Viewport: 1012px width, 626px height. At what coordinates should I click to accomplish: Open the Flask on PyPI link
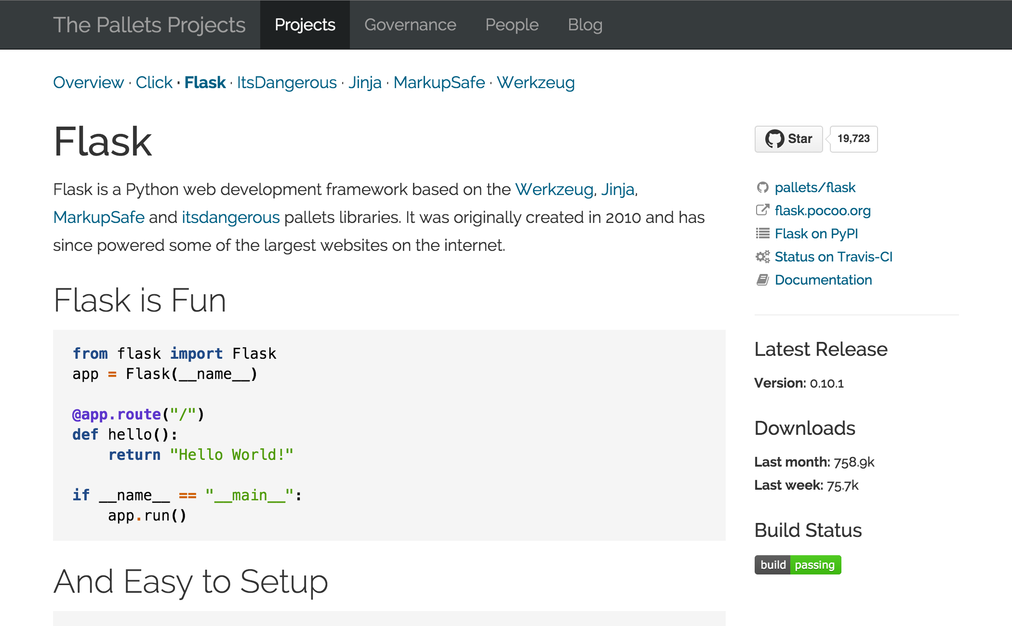(816, 234)
